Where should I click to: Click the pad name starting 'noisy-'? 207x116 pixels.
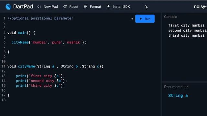click(201, 6)
